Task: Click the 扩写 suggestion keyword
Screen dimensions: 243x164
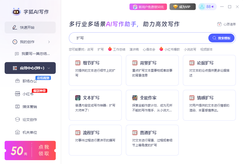Action: 101,49
